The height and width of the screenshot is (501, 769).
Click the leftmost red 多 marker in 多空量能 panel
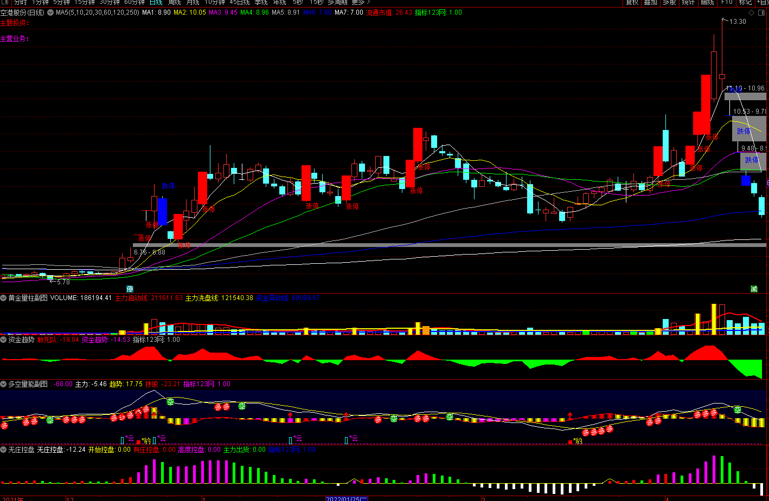pos(4,426)
